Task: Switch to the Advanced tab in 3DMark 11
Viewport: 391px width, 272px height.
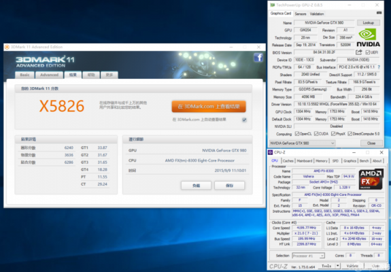Action: point(50,75)
